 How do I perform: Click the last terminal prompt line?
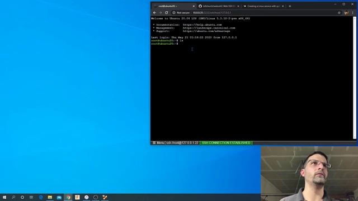[x=165, y=44]
